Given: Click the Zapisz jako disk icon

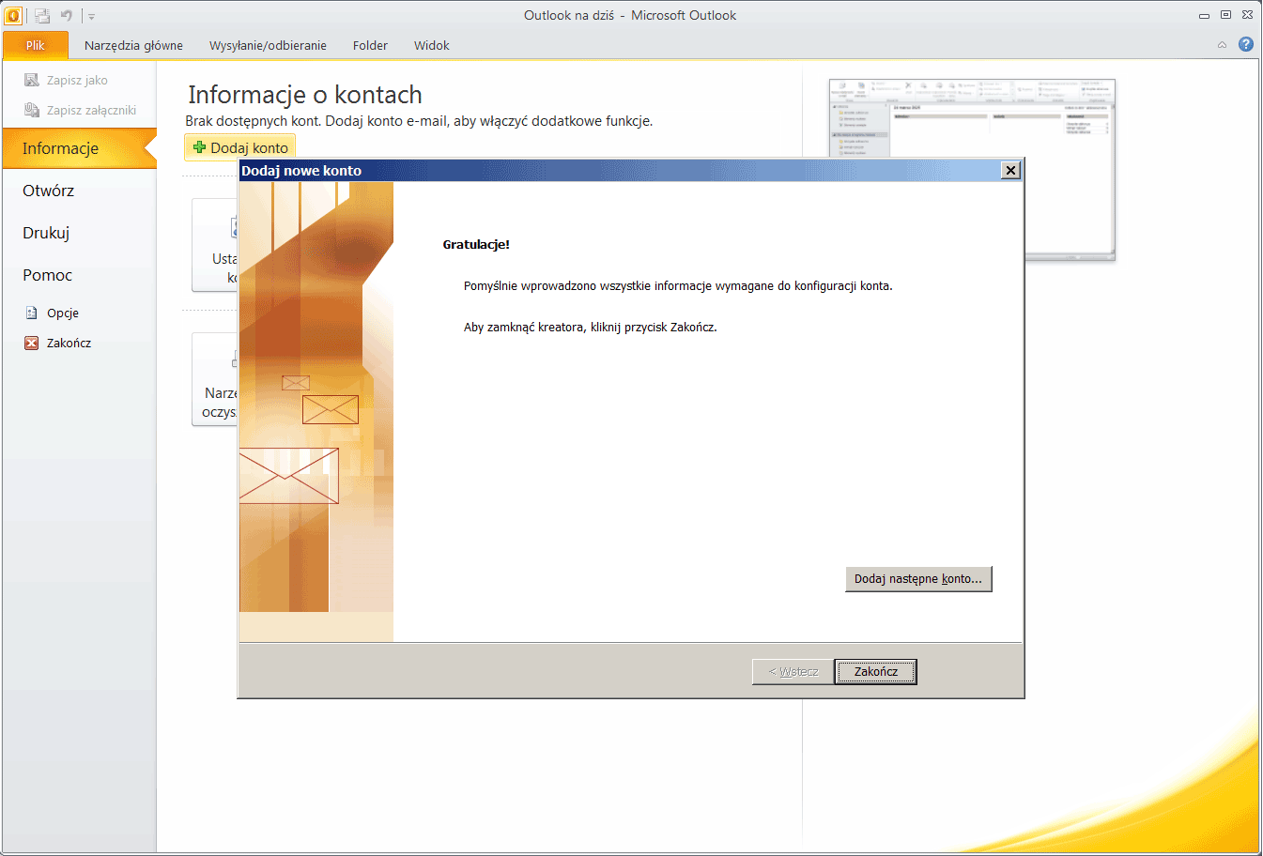Looking at the screenshot, I should pos(31,80).
